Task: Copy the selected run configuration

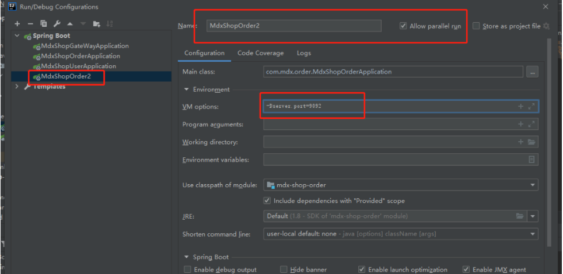Action: click(x=44, y=24)
